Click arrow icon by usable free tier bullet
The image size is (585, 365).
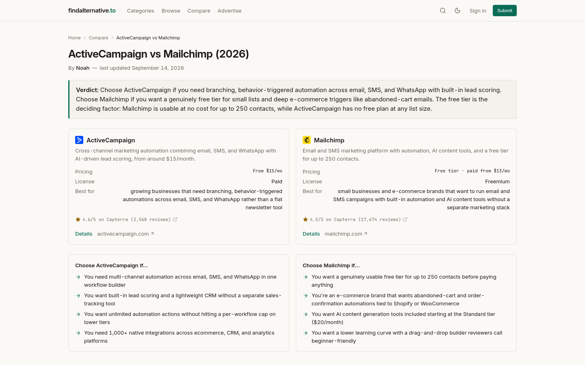pyautogui.click(x=305, y=277)
